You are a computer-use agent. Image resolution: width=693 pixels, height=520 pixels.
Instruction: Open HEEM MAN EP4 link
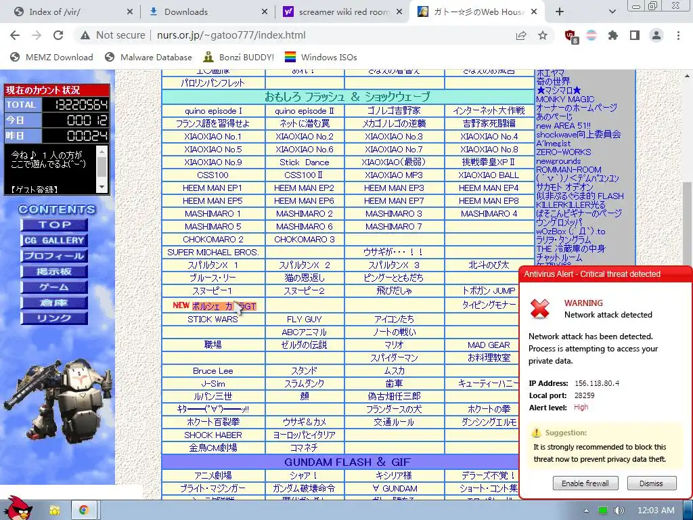coord(489,188)
